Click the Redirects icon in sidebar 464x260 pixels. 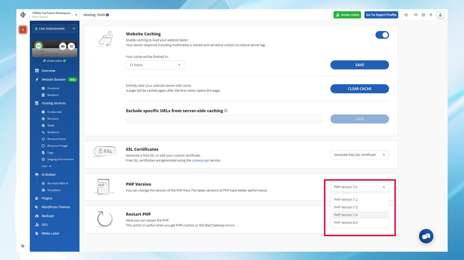43,132
